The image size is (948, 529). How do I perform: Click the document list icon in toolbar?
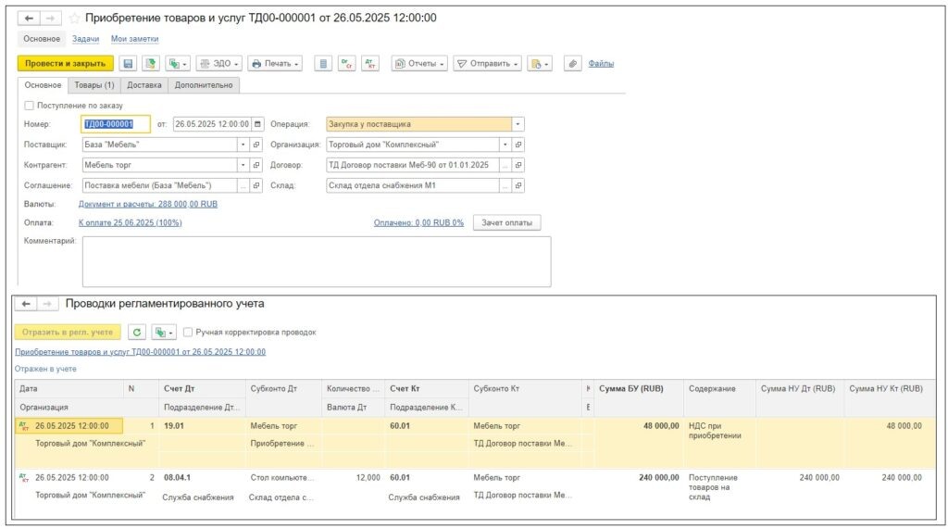click(x=323, y=64)
